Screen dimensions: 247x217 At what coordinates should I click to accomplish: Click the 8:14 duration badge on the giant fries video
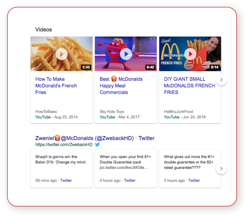click(x=215, y=67)
